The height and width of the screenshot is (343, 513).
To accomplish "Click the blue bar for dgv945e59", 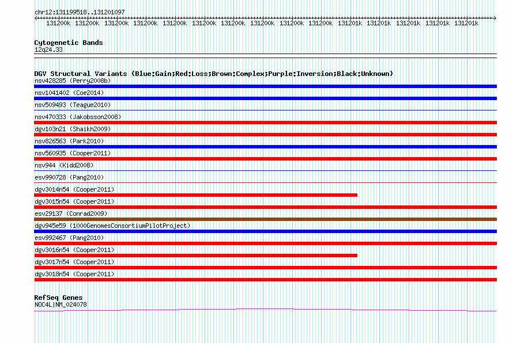I will 265,231.
